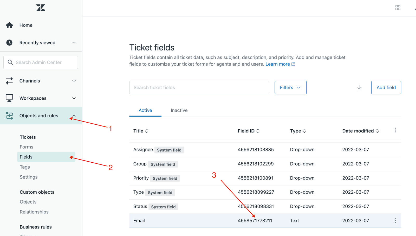The width and height of the screenshot is (416, 236).
Task: Select the Active tab
Action: 145,110
